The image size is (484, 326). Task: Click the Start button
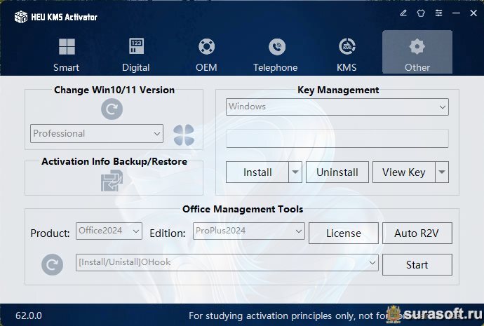[417, 264]
